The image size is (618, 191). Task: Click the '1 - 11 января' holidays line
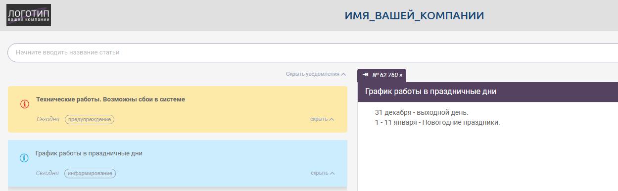click(x=437, y=122)
